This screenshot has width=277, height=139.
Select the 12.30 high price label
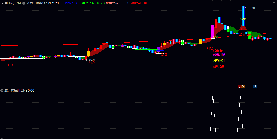(x=251, y=8)
